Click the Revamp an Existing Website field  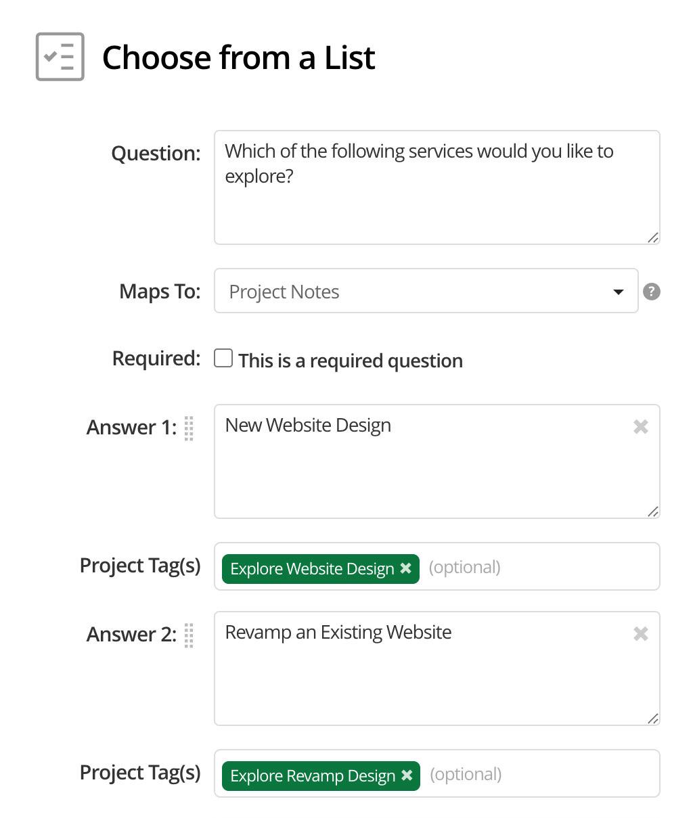(x=426, y=674)
